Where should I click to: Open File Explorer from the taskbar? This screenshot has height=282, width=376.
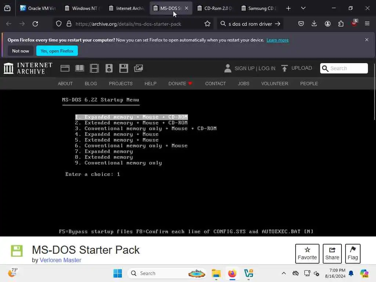[216, 273]
